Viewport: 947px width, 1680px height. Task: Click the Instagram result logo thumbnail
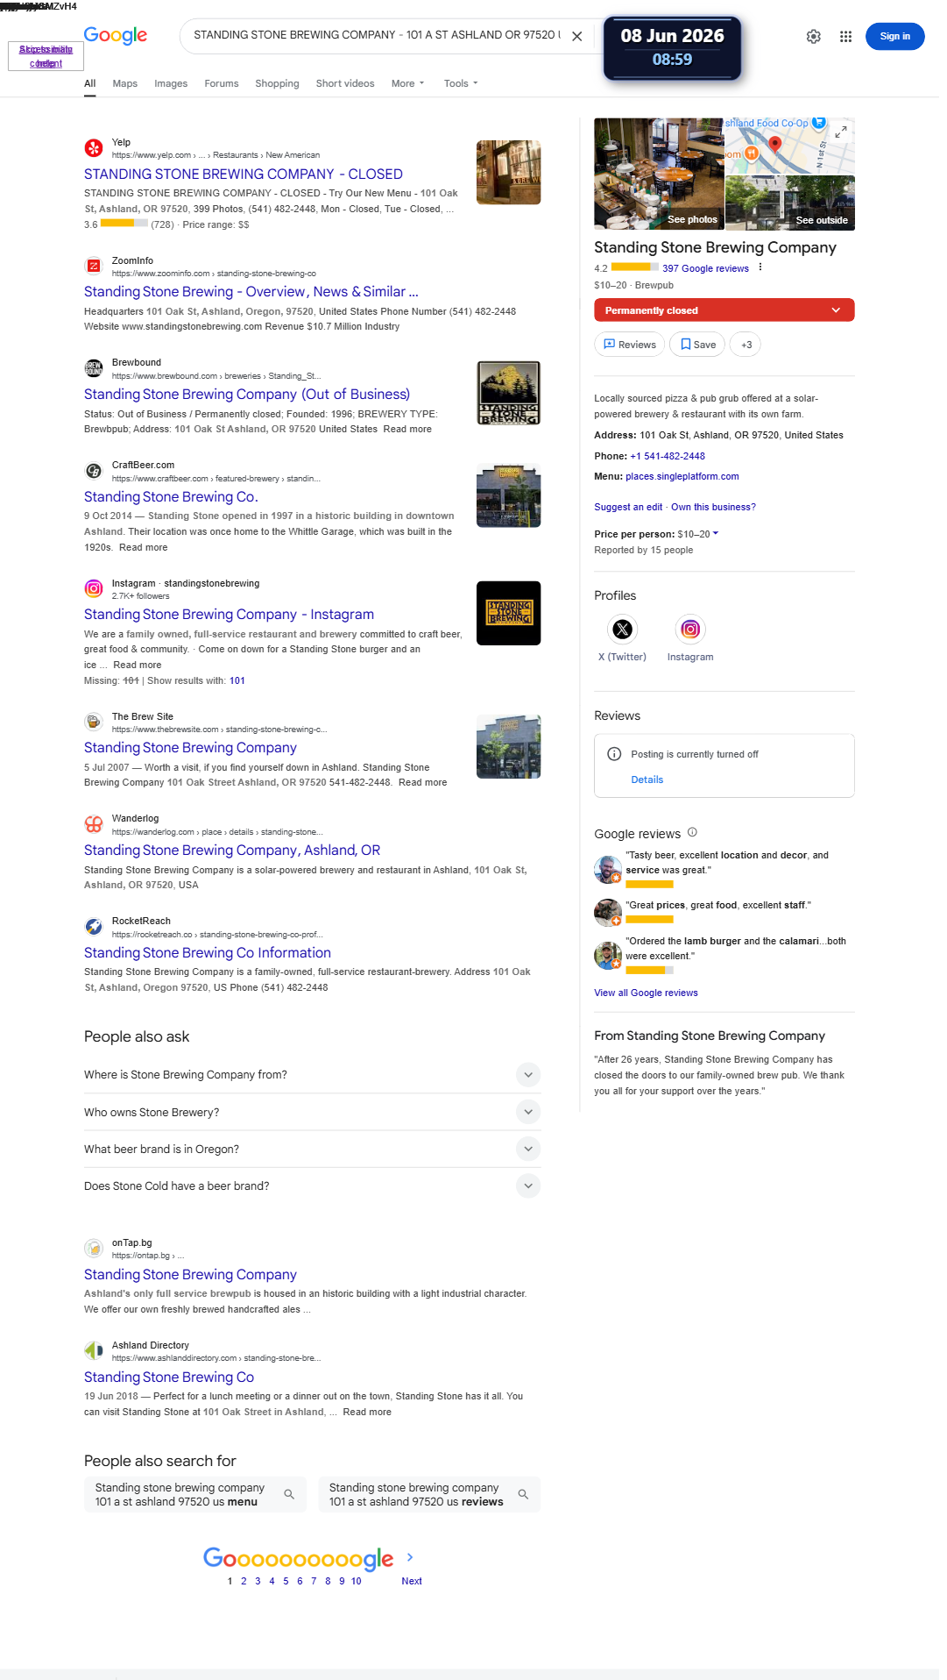pyautogui.click(x=508, y=613)
